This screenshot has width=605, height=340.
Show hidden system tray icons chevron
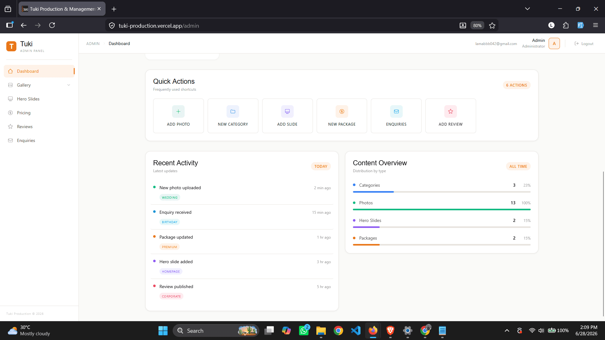coord(507,331)
